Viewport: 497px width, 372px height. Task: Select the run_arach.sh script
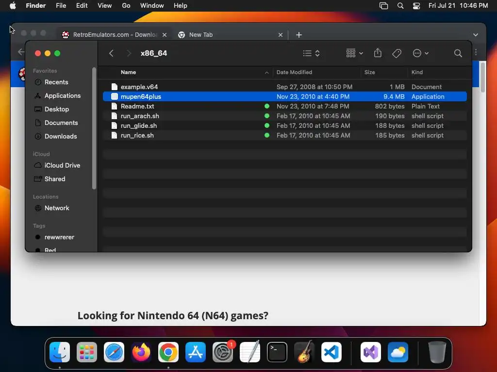284,116
